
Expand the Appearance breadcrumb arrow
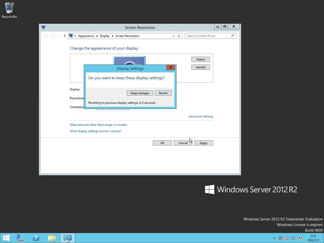click(x=97, y=36)
